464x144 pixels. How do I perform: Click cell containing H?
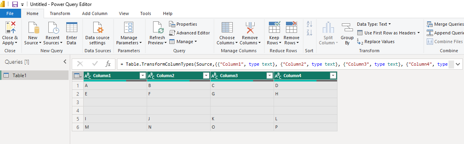tap(305, 94)
